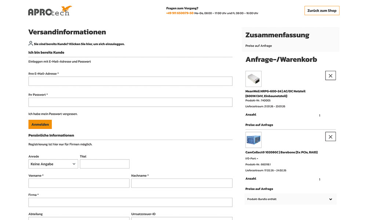Click into the 'Ihr Passwort' field

point(130,102)
